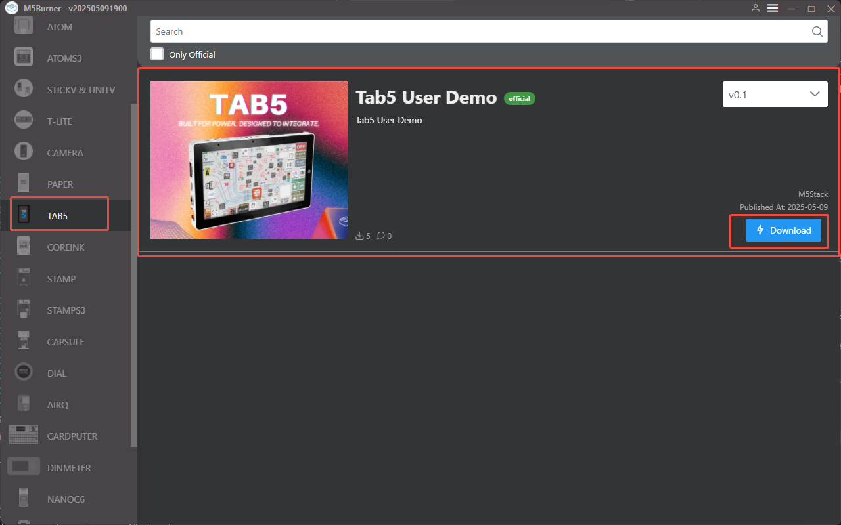Open the COREINK category label
This screenshot has height=525, width=841.
point(66,247)
